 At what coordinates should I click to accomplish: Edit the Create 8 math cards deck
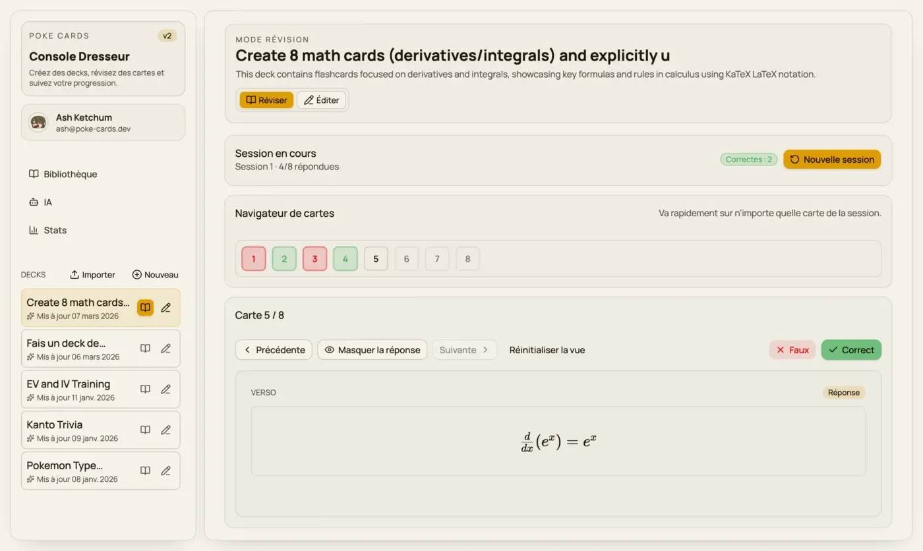pos(165,307)
